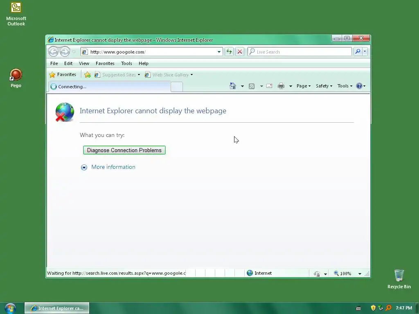Screen dimensions: 419x314
Task: Maximize the Internet Explorer window
Action: pyautogui.click(x=347, y=38)
